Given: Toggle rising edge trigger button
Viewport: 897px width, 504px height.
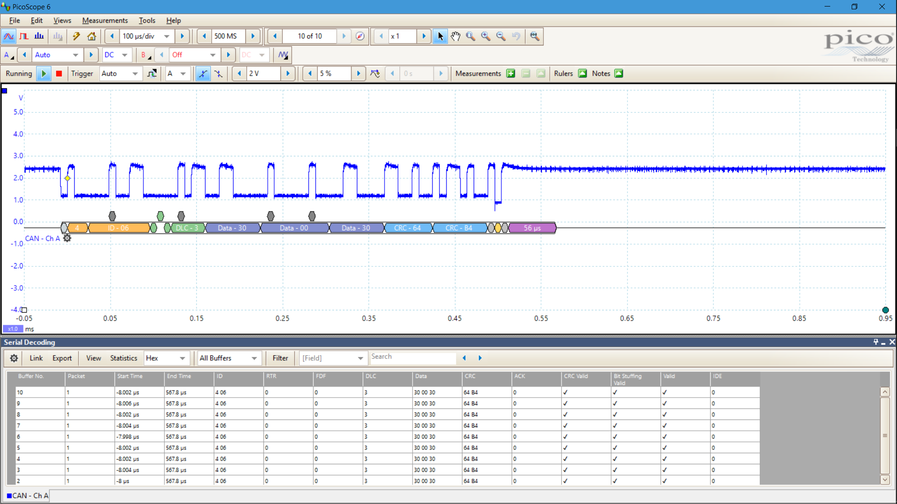Looking at the screenshot, I should (203, 74).
